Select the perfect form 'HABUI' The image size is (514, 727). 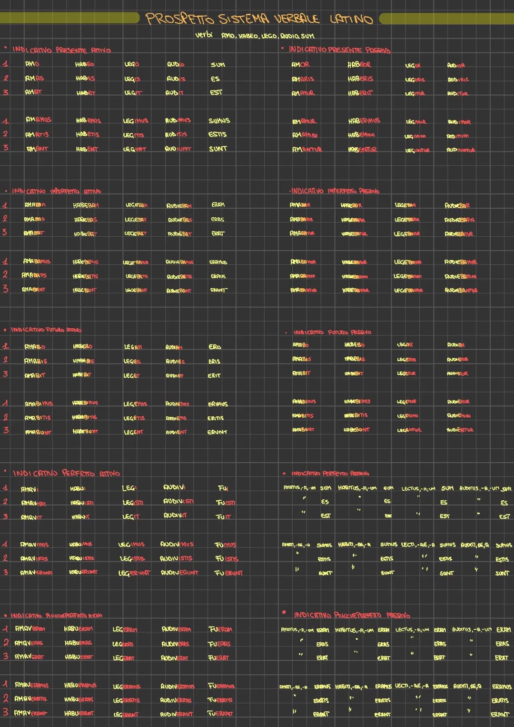[x=78, y=489]
